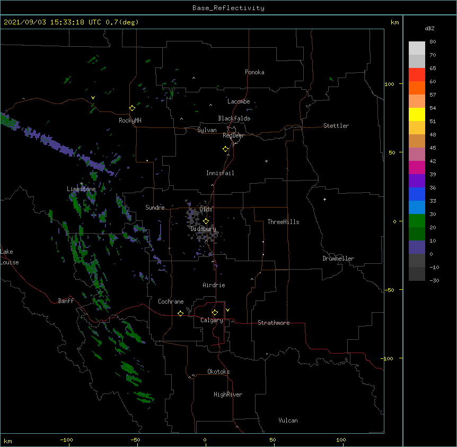457x447 pixels.
Task: Click the yellow diamond marker below Cochrane
Action: point(180,313)
